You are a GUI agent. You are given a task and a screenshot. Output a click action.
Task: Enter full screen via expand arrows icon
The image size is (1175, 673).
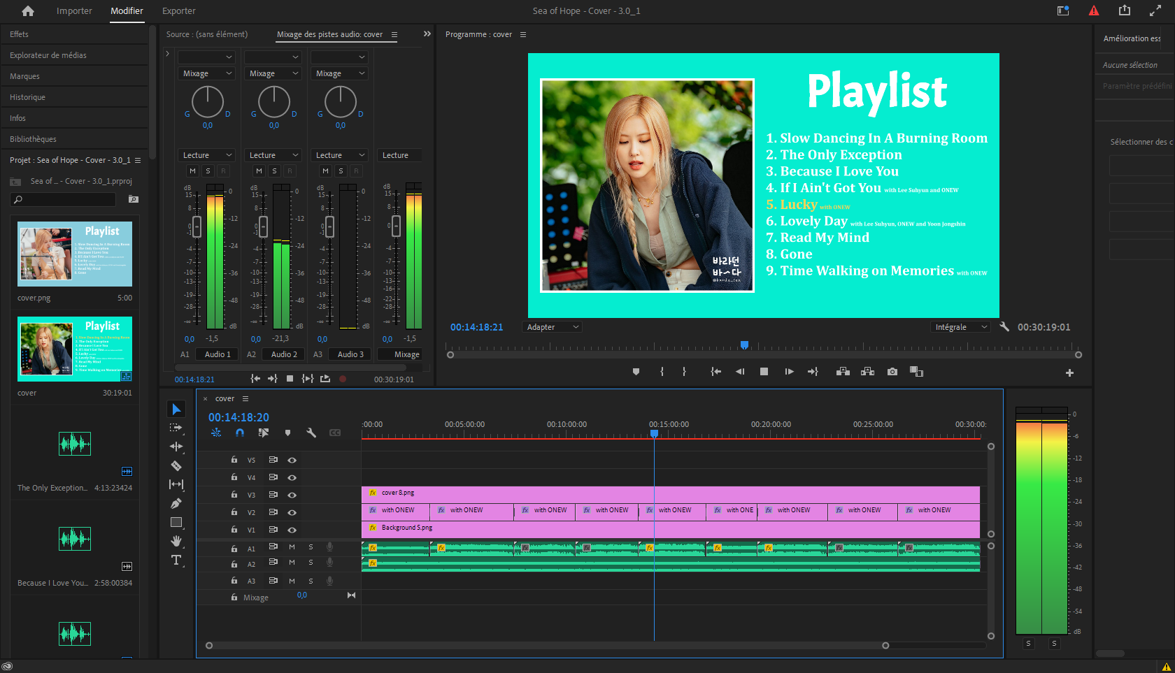(x=1155, y=10)
